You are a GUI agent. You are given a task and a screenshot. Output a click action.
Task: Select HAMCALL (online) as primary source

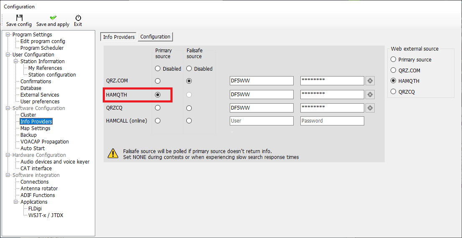157,120
